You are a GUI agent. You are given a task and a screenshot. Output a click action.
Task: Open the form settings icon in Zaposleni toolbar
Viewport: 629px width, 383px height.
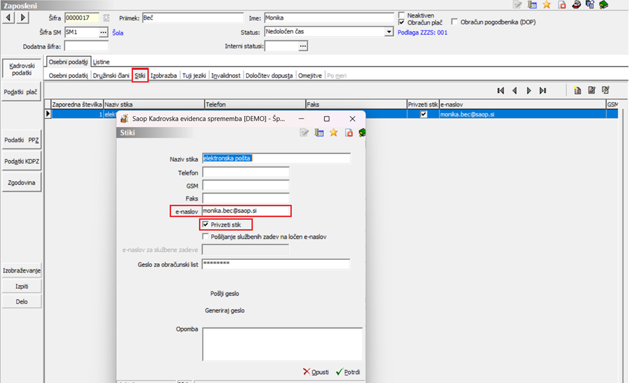coord(532,5)
